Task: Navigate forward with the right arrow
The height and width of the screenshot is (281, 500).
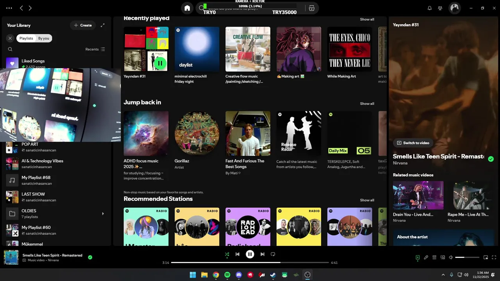Action: click(x=30, y=8)
